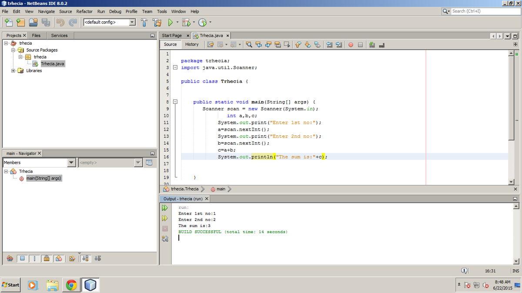Click the Last Edit icon in the editor toolbar

click(x=210, y=44)
